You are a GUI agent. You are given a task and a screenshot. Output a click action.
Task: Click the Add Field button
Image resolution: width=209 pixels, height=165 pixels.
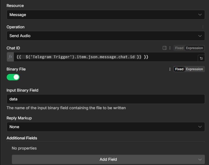[108, 159]
